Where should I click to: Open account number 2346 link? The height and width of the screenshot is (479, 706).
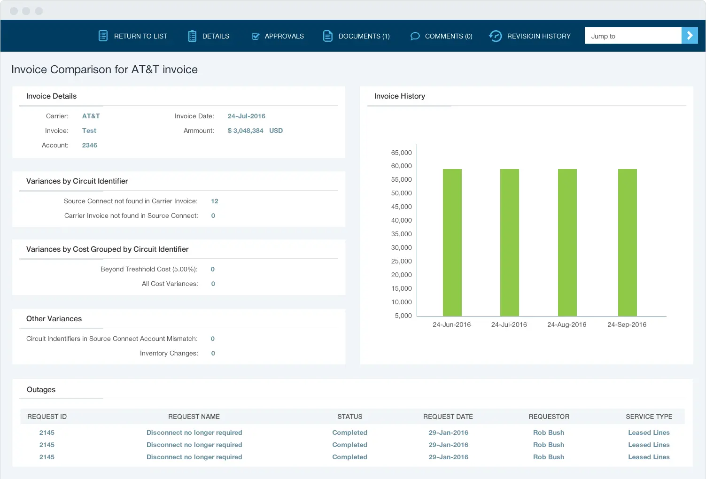click(89, 145)
